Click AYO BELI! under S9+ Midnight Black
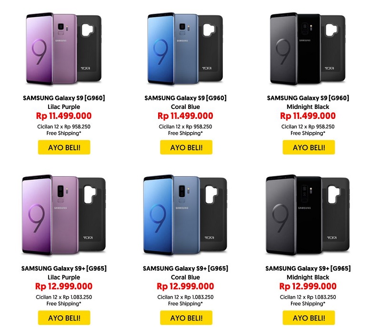381x331 pixels. pos(309,318)
